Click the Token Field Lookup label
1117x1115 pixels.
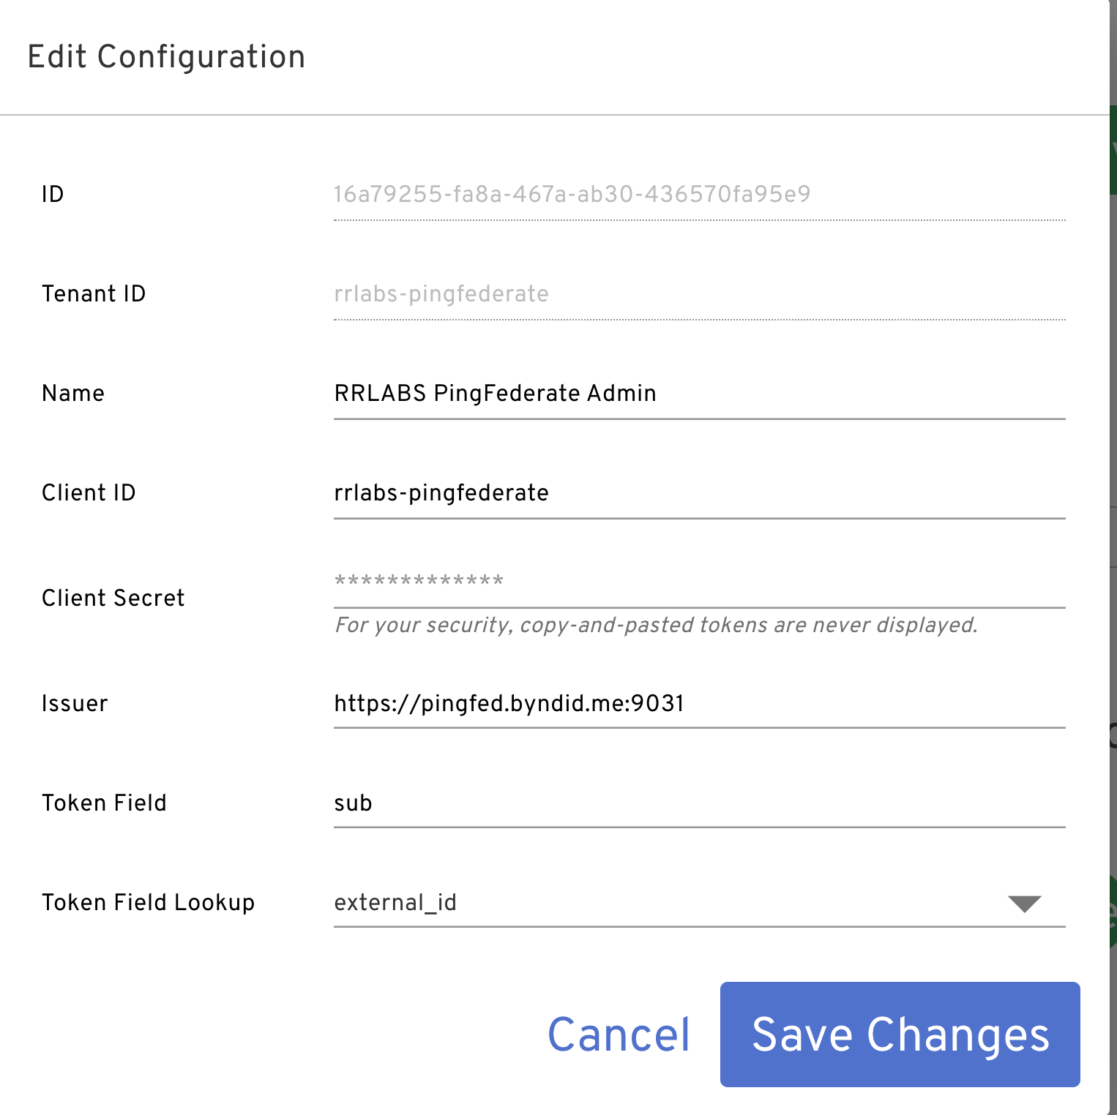pos(148,903)
